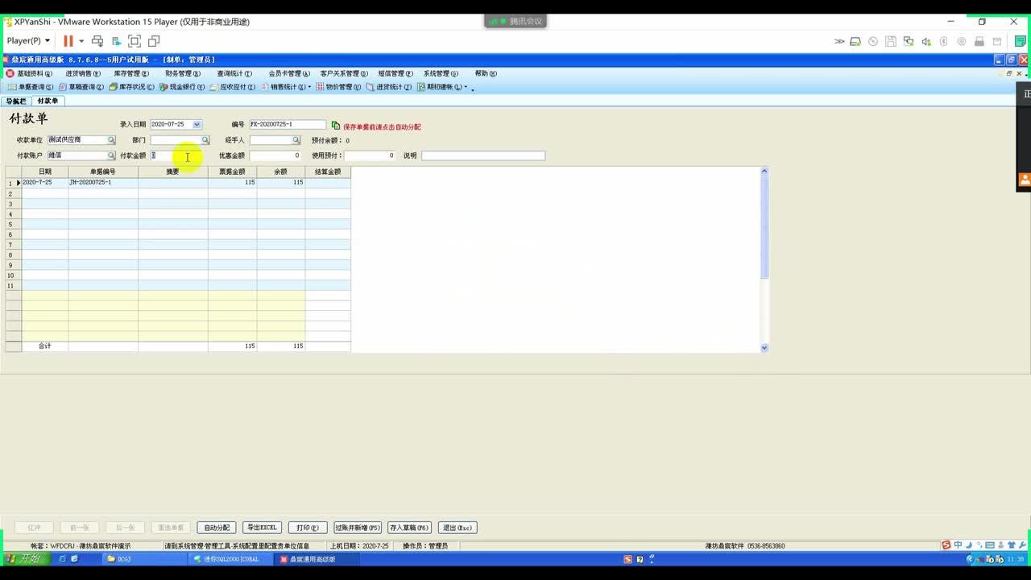The height and width of the screenshot is (580, 1031).
Task: Click the VMware full screen mode icon
Action: (135, 41)
